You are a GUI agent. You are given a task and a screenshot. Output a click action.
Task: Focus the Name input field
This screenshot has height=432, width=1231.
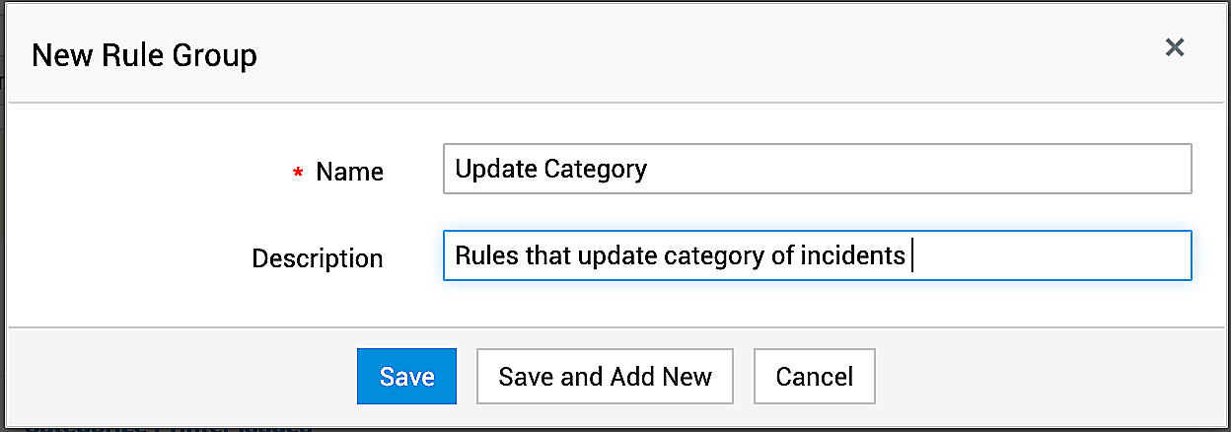817,170
